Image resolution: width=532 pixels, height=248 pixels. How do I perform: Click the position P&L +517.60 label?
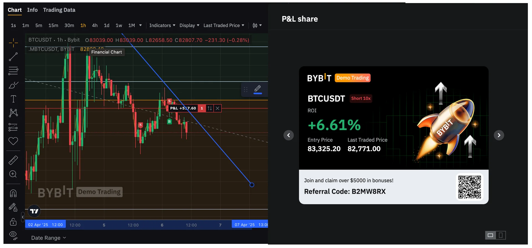click(x=183, y=108)
